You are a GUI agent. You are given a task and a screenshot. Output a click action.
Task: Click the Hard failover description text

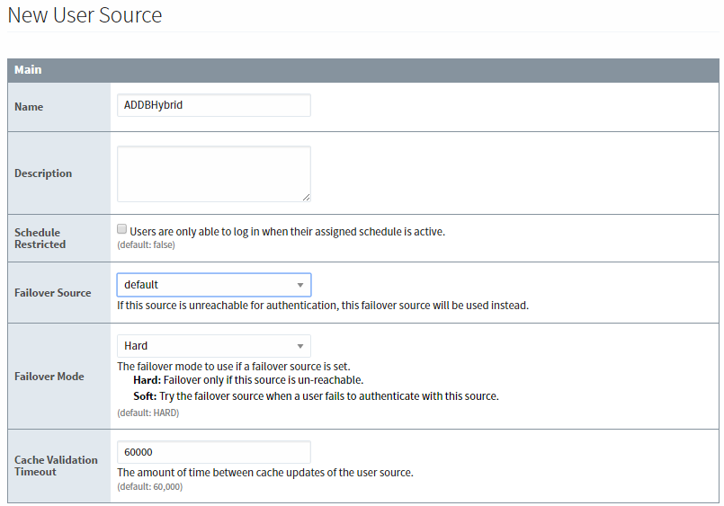pyautogui.click(x=248, y=380)
